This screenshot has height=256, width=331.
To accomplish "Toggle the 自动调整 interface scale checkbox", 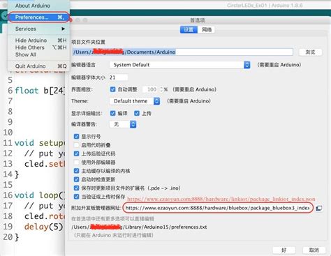I will pyautogui.click(x=113, y=89).
